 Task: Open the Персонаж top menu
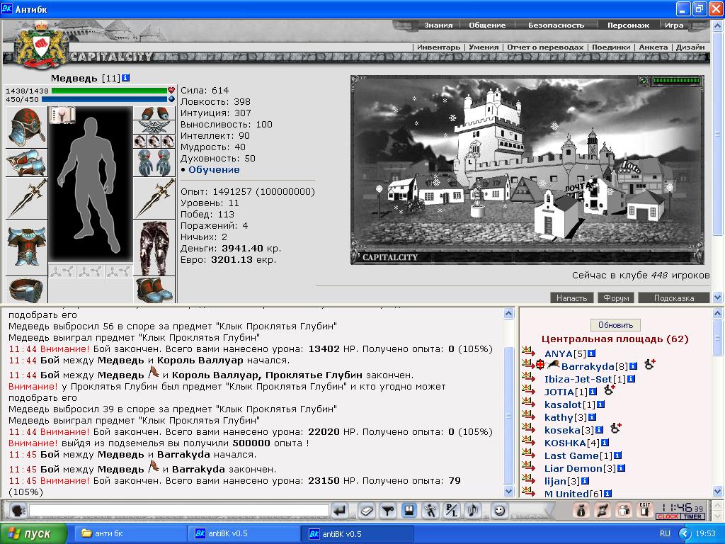point(628,25)
